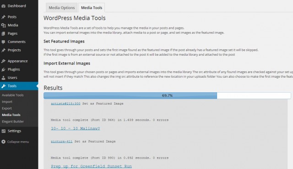Viewport: 293px width, 169px height.
Task: Open Elegant Builder submenu link
Action: click(x=13, y=121)
